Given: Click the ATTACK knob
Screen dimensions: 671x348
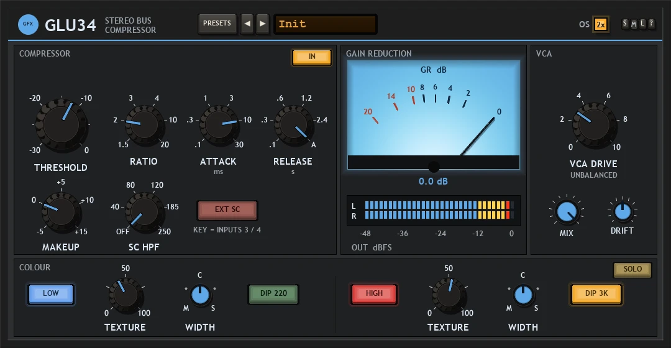Looking at the screenshot, I should [x=219, y=126].
